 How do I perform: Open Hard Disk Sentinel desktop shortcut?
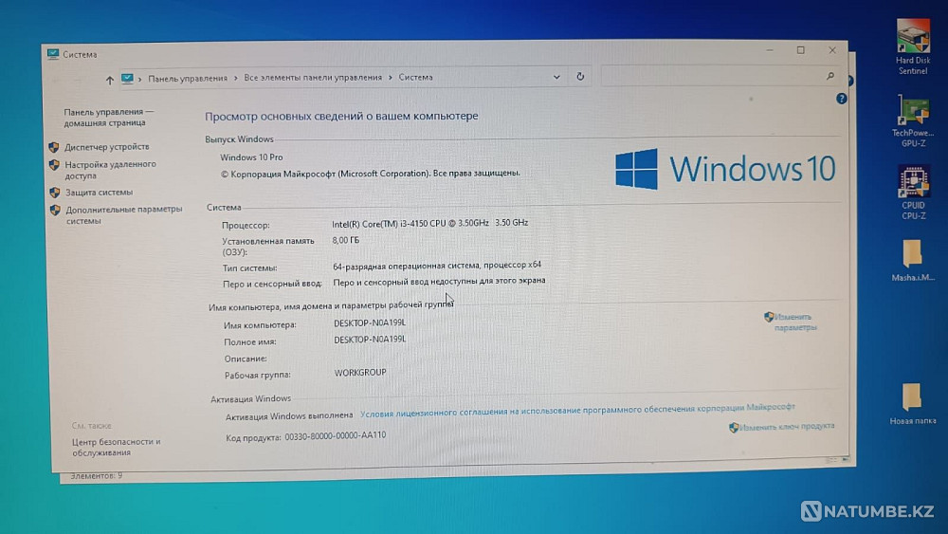coord(912,47)
